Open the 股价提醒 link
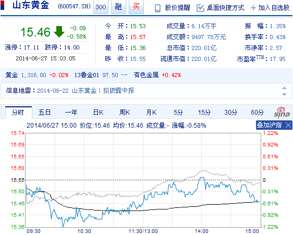293x235 pixels. [177, 8]
